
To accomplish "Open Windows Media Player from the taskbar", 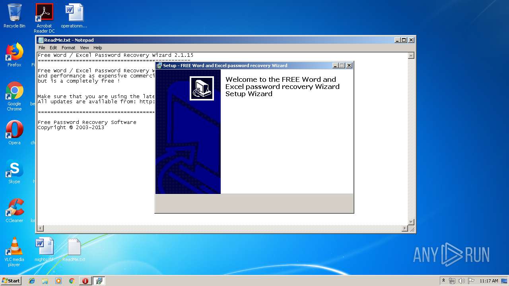I will pos(58,281).
